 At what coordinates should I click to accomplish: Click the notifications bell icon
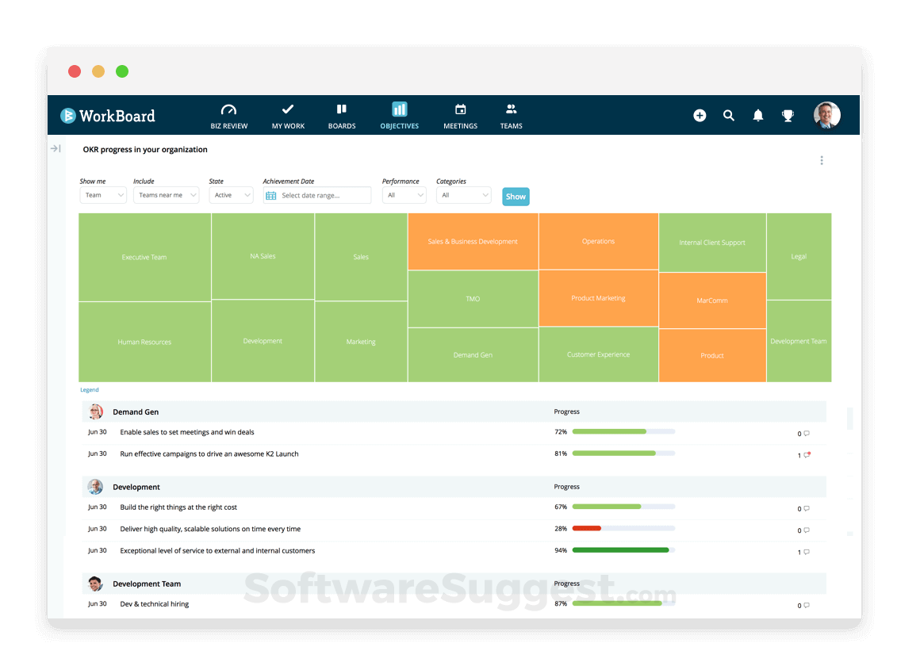757,115
